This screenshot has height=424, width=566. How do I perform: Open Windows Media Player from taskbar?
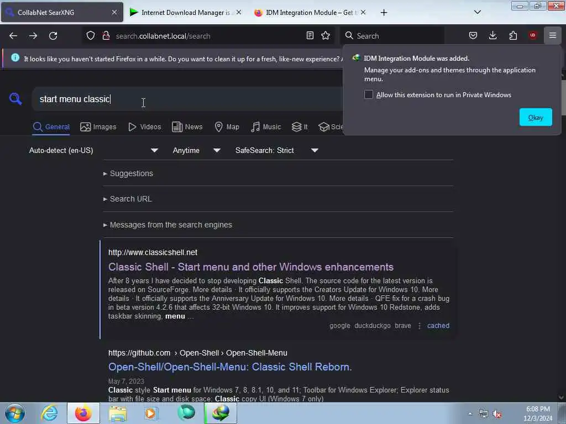point(151,413)
